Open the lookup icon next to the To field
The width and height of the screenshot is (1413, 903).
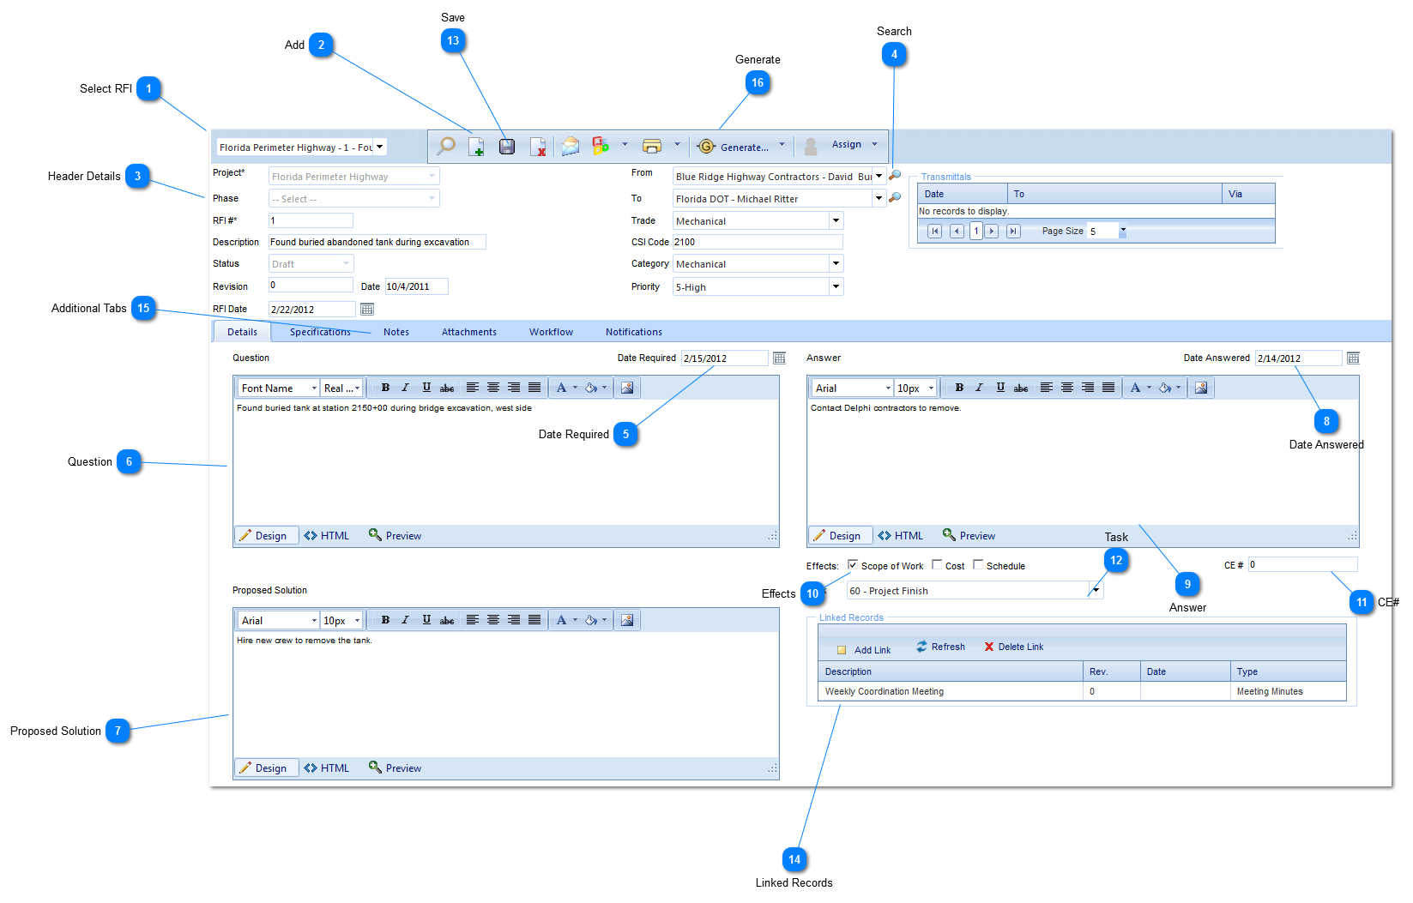pyautogui.click(x=895, y=197)
